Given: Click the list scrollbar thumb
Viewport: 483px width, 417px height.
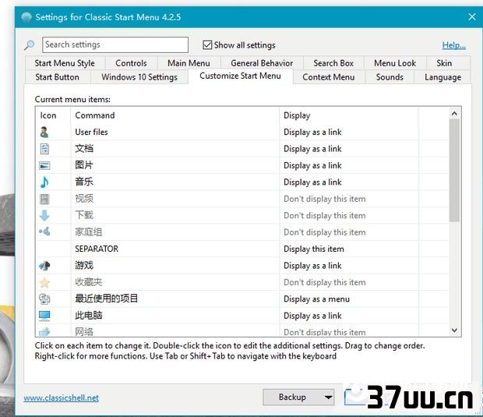Looking at the screenshot, I should (454, 171).
